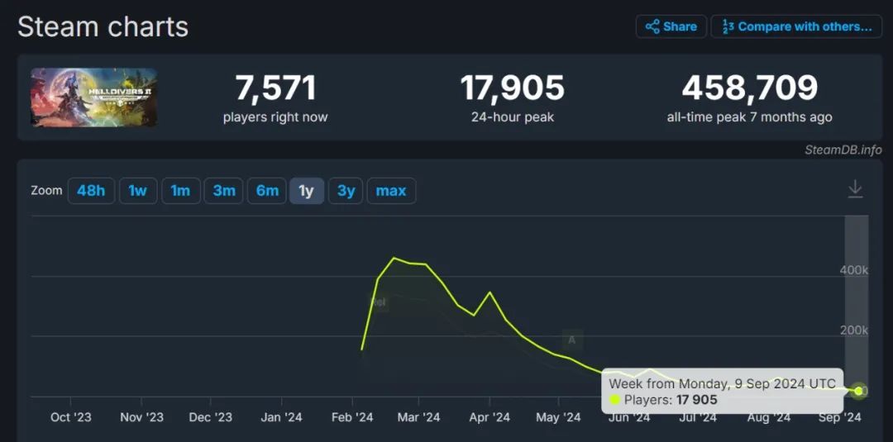Click the 'Oct '23' axis label
893x442 pixels.
coord(70,417)
